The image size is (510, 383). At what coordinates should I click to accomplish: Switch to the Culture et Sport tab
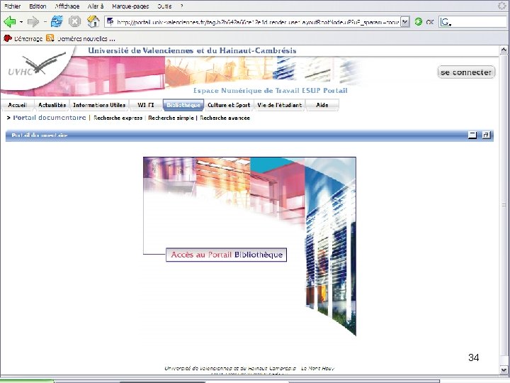[229, 105]
